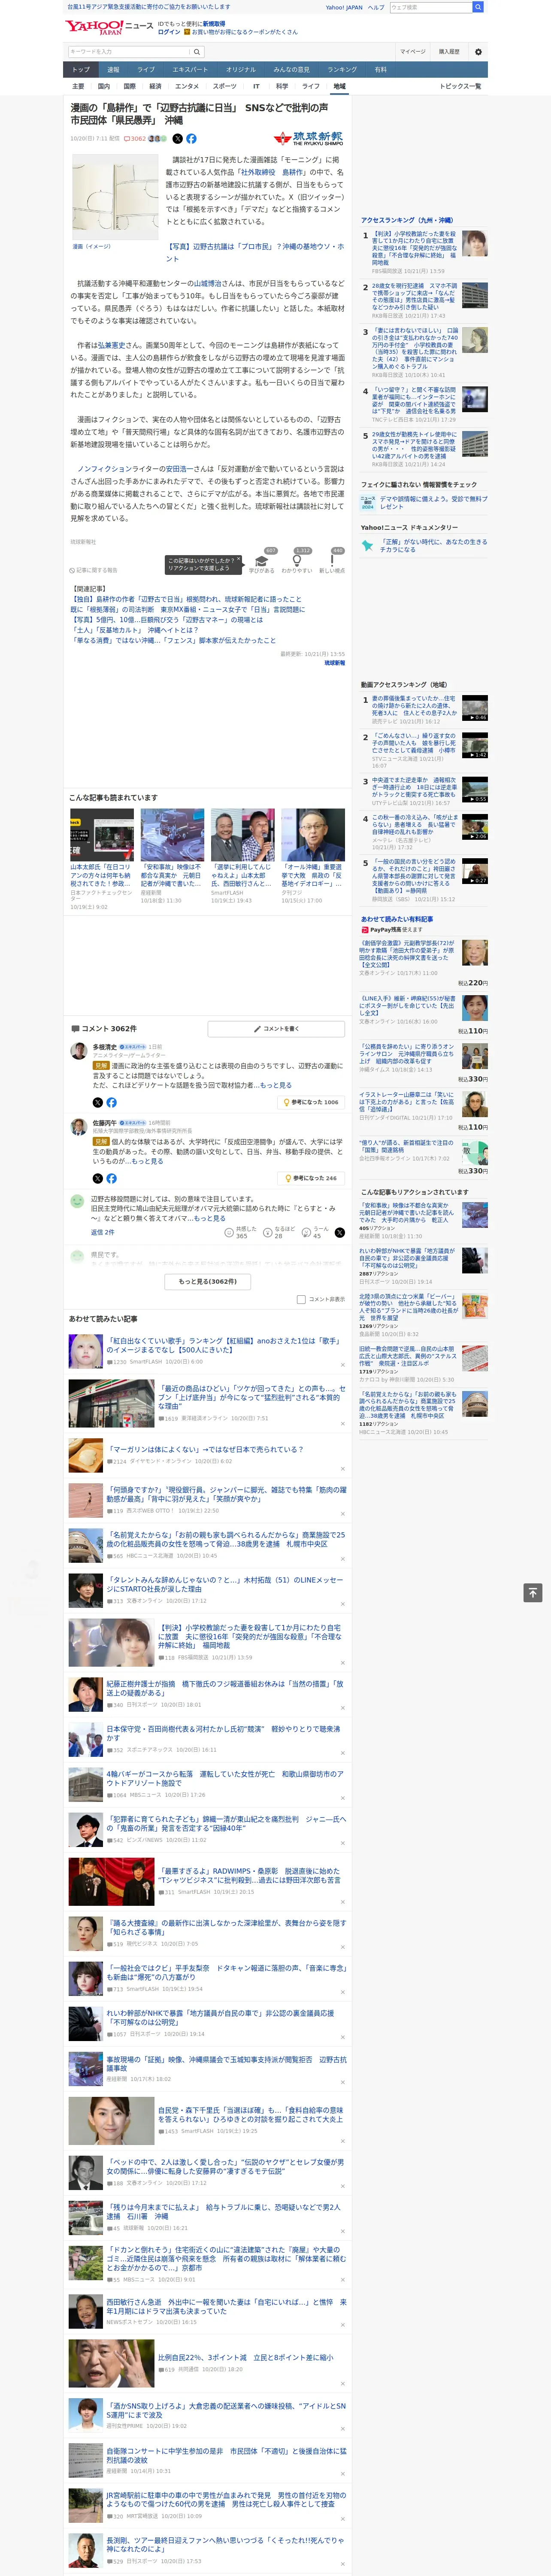Viewport: 551px width, 2576px height.
Task: Click うーん reaction with 45 count
Action: (x=316, y=1233)
